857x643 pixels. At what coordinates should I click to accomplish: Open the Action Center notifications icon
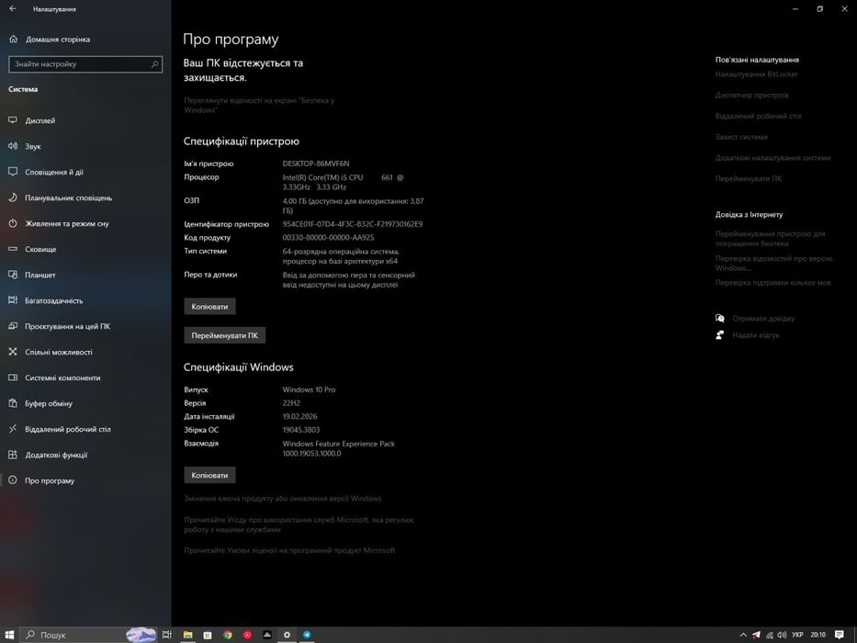(x=840, y=635)
